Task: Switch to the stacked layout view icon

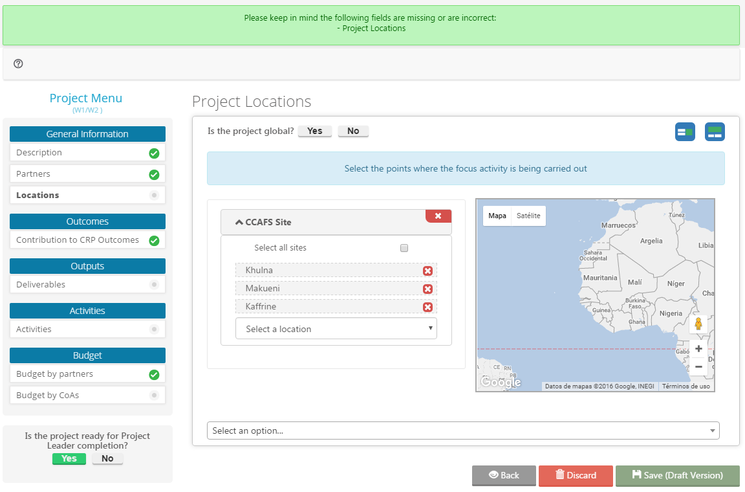Action: coord(715,132)
